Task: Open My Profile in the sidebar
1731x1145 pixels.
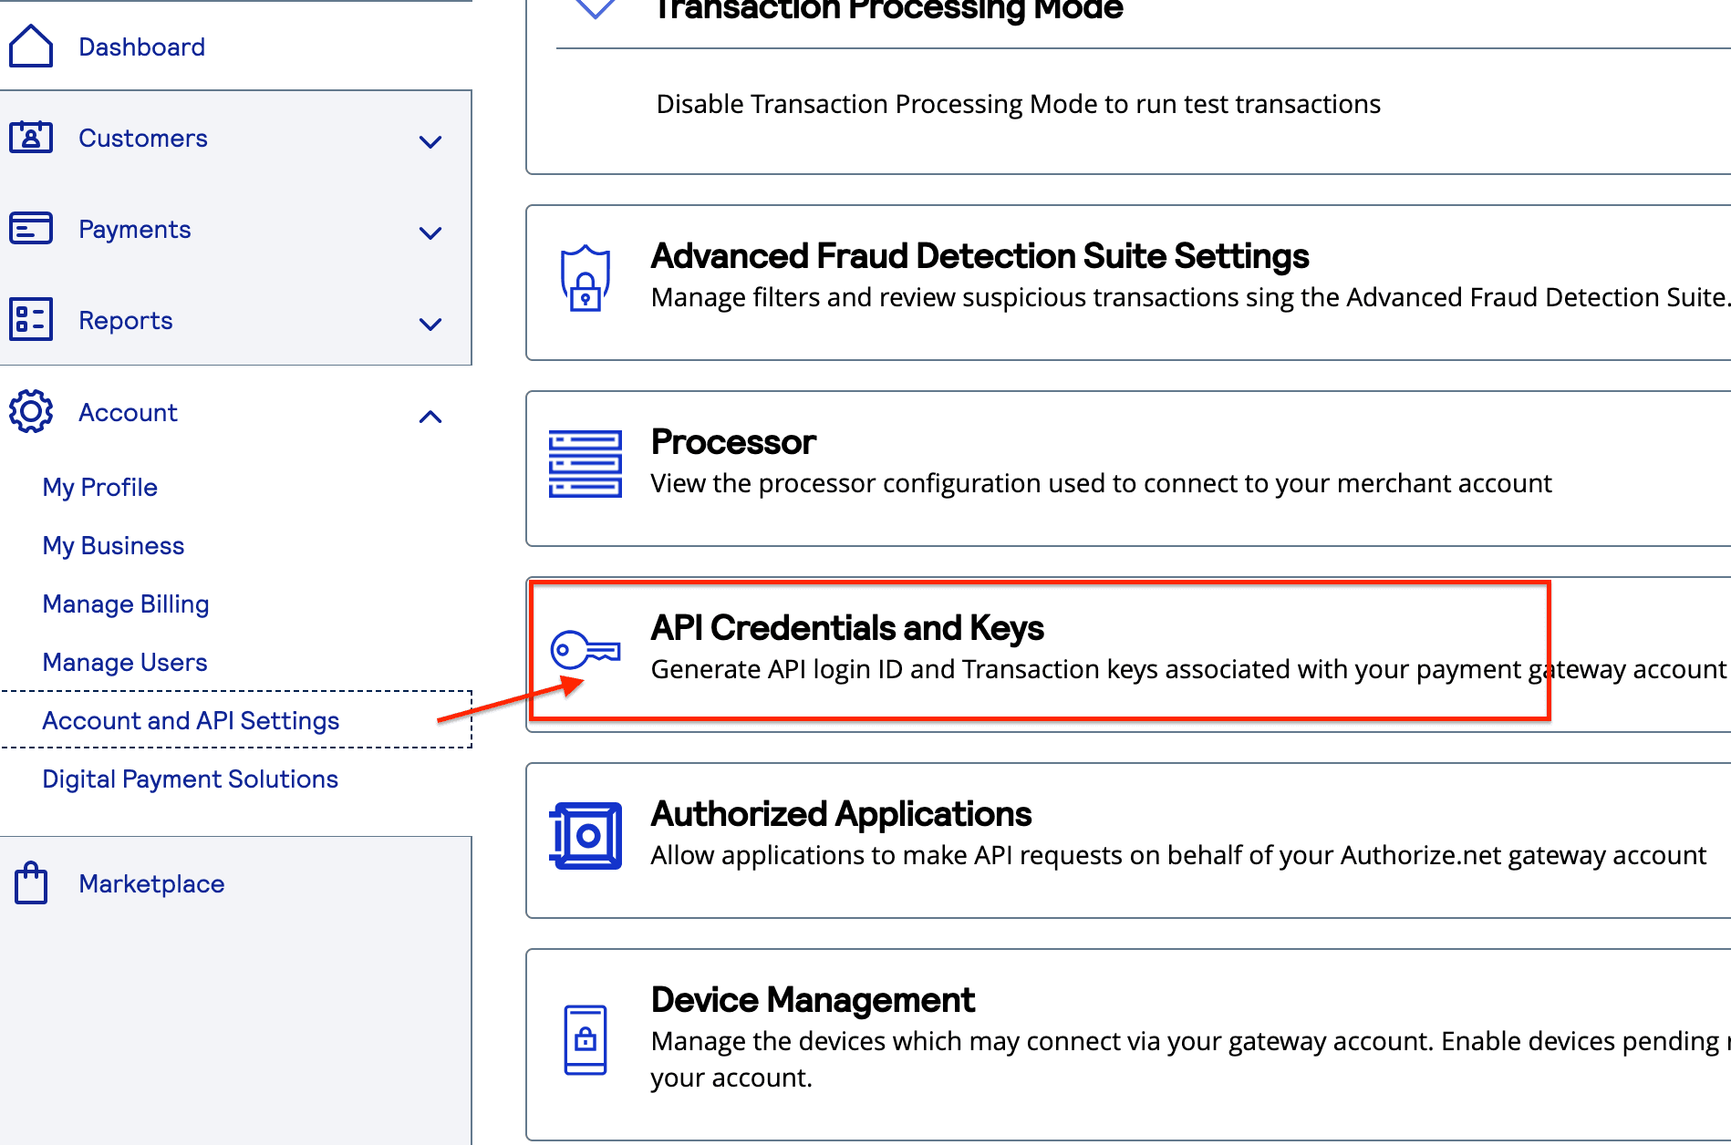Action: [100, 488]
